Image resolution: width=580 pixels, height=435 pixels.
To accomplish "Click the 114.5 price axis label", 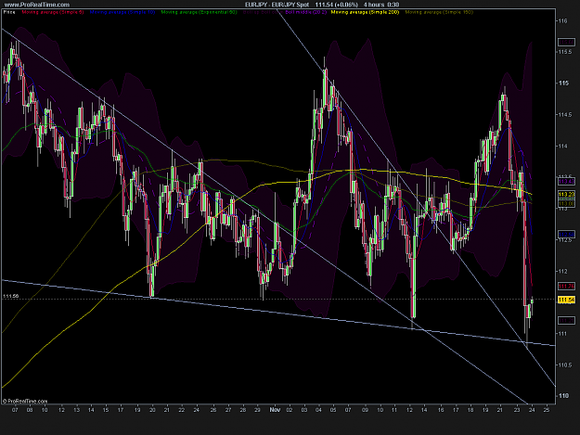I will [x=564, y=115].
